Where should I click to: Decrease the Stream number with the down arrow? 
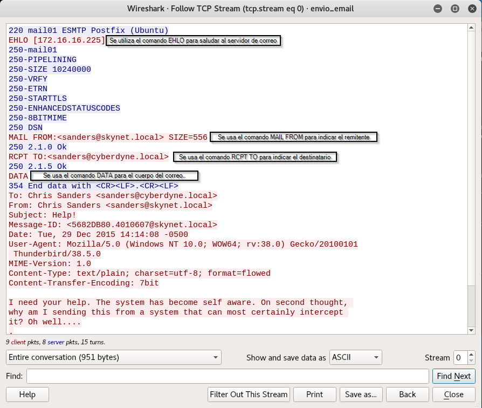pos(472,361)
